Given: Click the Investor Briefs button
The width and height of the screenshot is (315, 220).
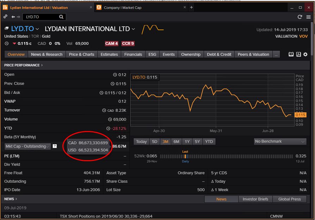Looking at the screenshot, I should tap(255, 199).
